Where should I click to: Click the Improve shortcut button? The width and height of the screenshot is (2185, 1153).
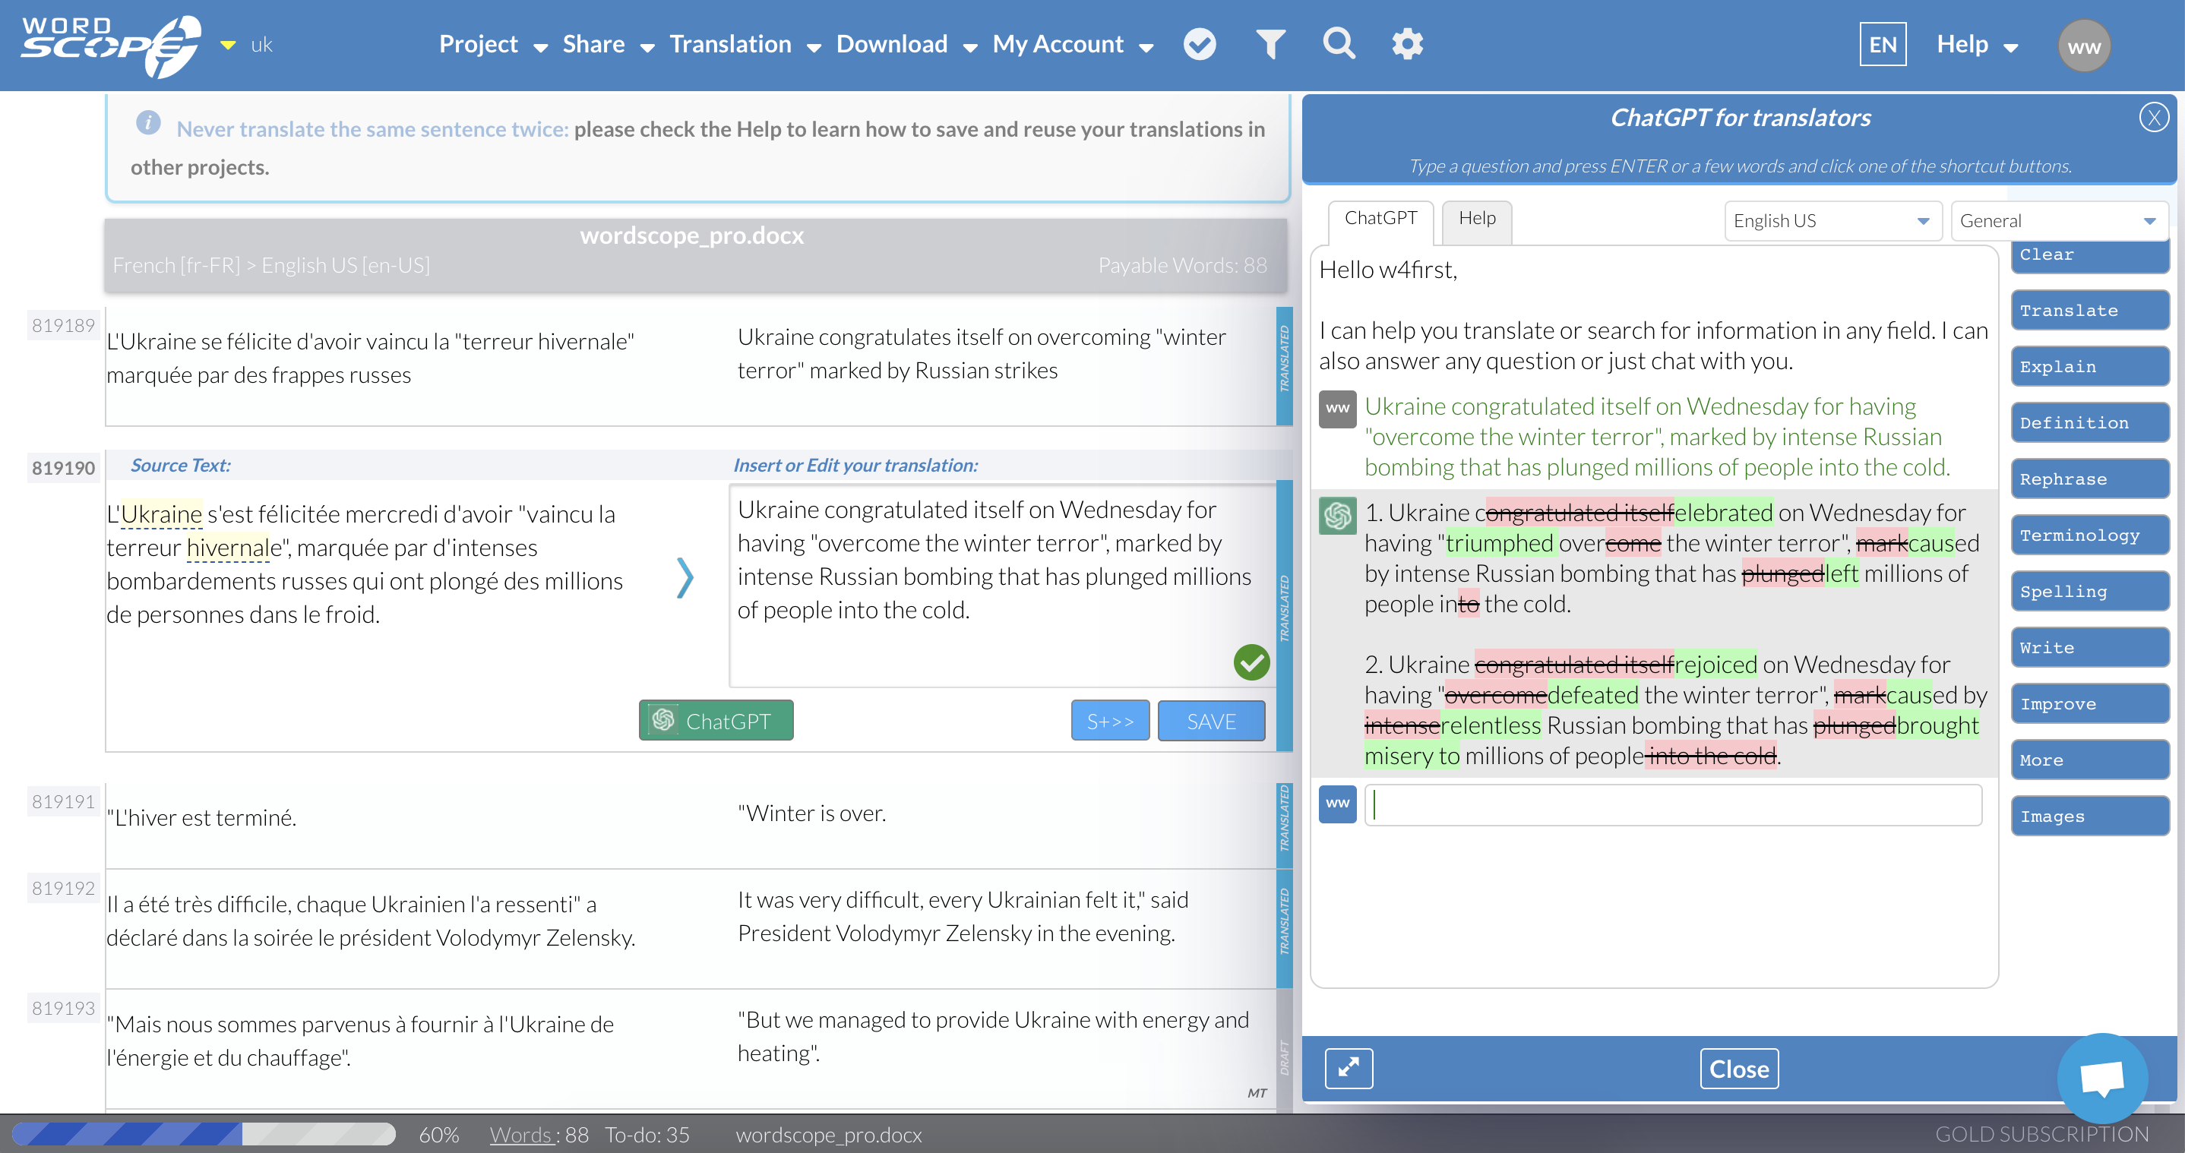coord(2089,703)
